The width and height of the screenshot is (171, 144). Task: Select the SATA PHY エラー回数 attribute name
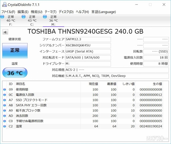31,105
